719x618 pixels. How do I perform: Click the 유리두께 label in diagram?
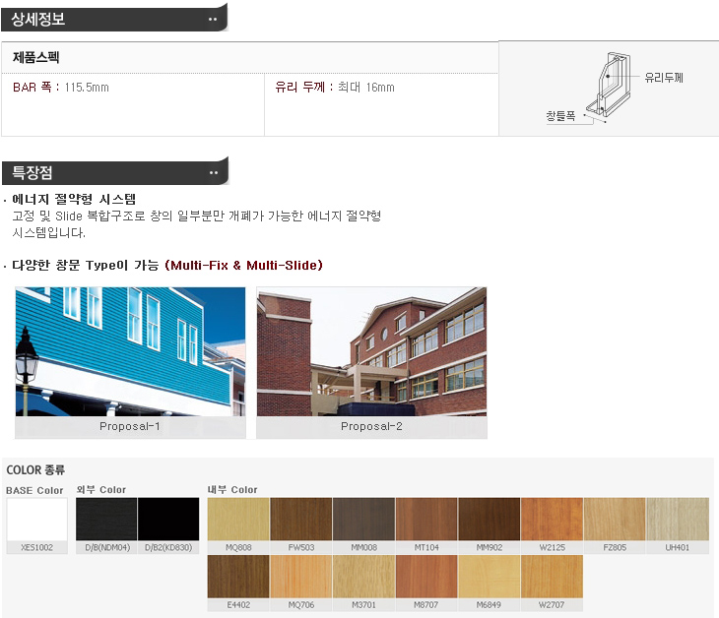tap(664, 78)
